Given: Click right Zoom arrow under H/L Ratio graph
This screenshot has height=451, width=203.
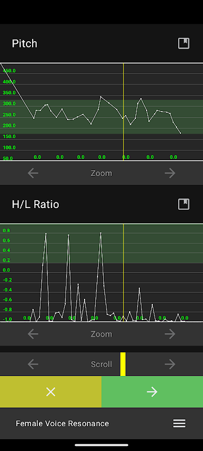Looking at the screenshot, I should point(170,334).
